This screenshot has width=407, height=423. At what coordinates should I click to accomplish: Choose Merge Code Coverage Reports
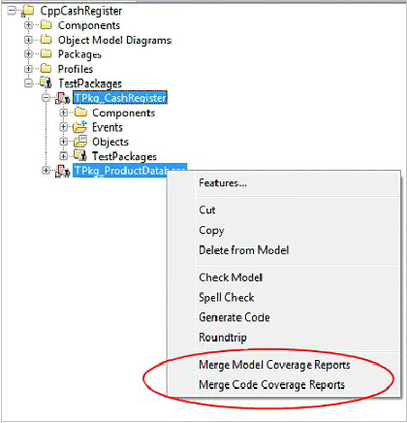[271, 385]
